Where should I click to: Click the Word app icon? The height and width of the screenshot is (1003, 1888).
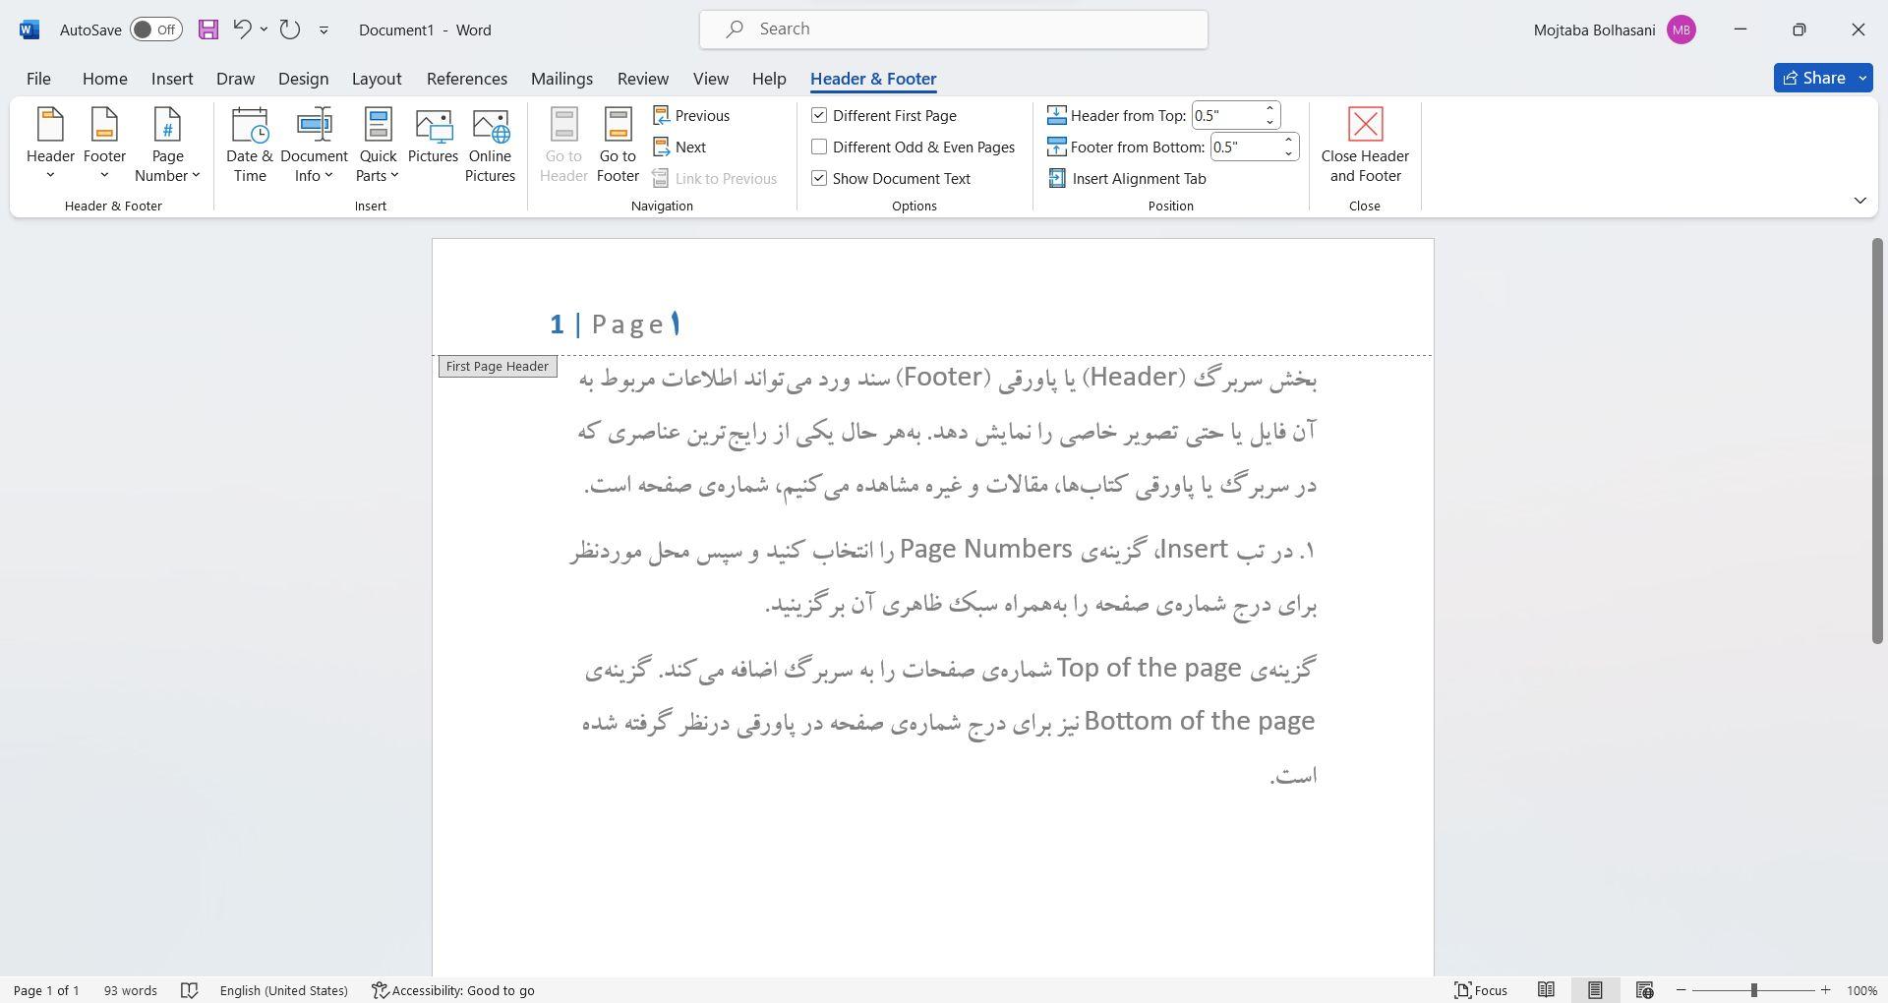(29, 29)
